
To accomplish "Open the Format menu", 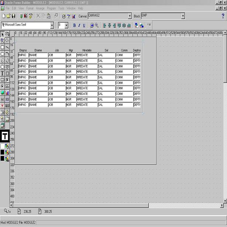I will 30,8.
